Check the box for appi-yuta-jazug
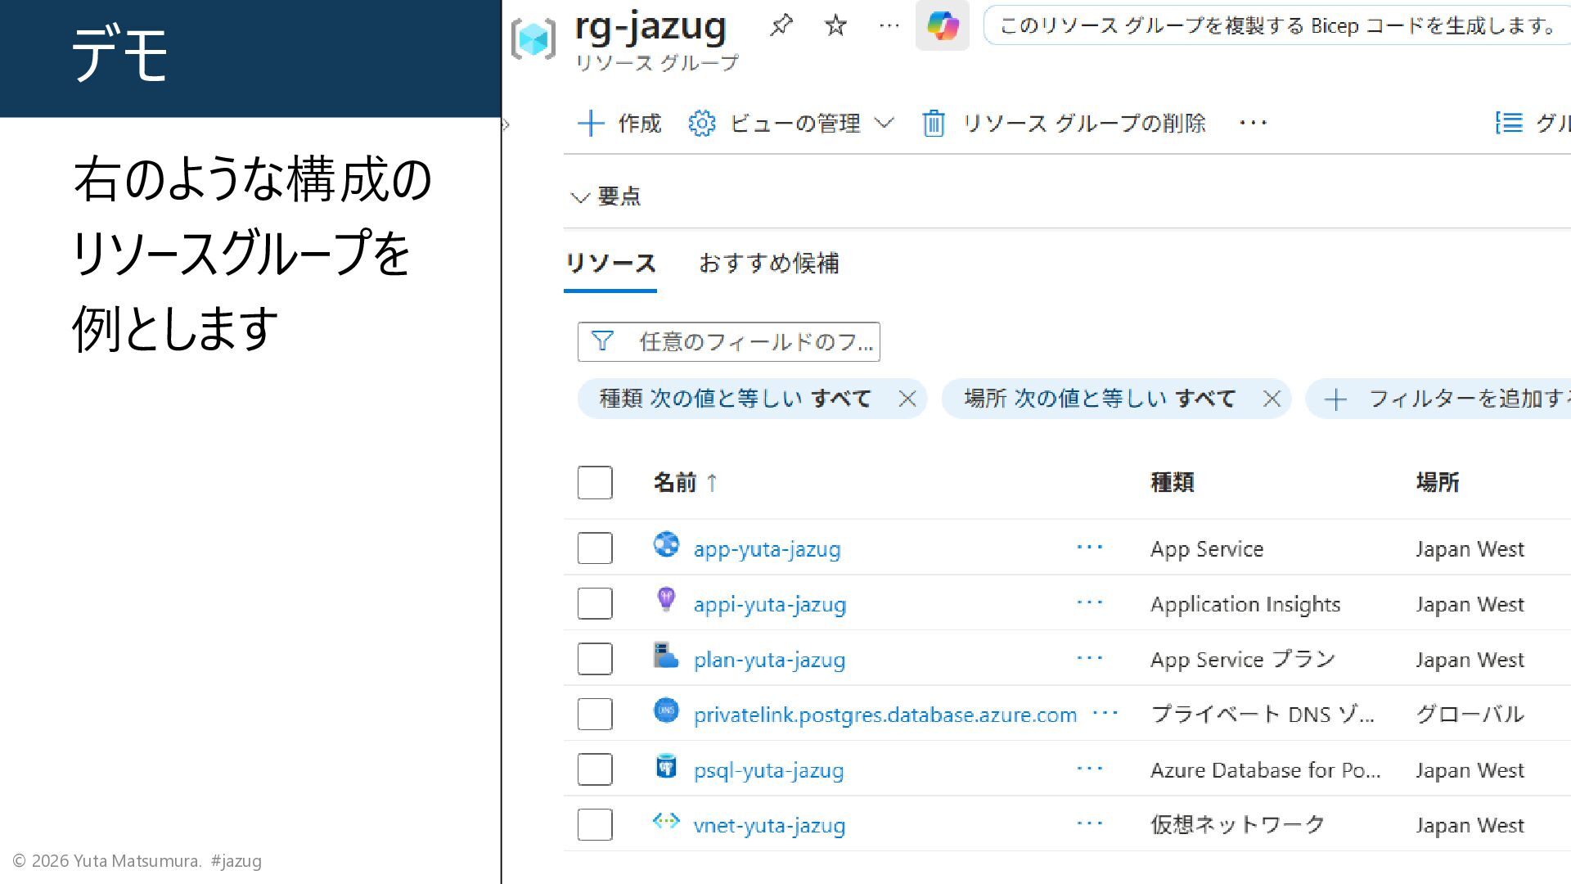Viewport: 1571px width, 884px height. coord(595,604)
